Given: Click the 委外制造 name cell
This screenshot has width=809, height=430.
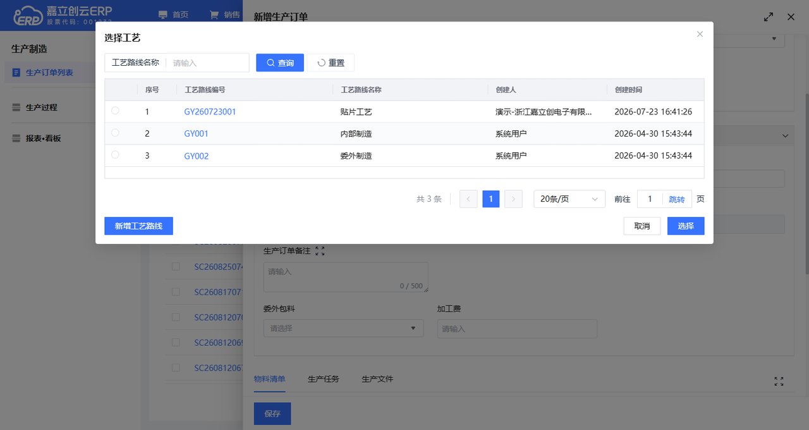Looking at the screenshot, I should point(356,156).
